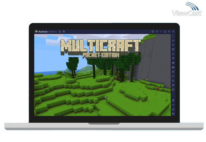Go to Android home from sidebar bottom

coord(173,109)
